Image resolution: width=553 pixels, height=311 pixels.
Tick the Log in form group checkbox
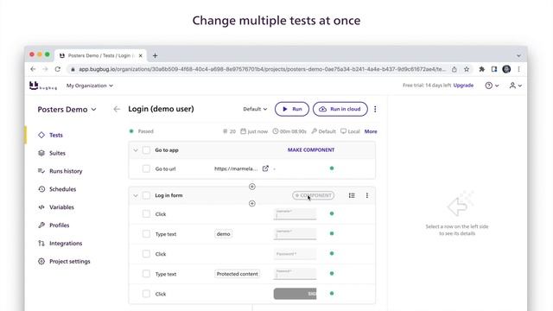pos(146,195)
